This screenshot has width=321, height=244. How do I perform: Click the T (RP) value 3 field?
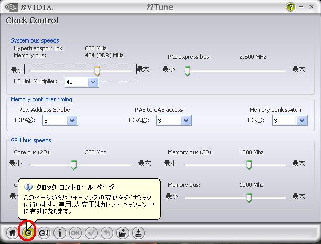point(285,121)
